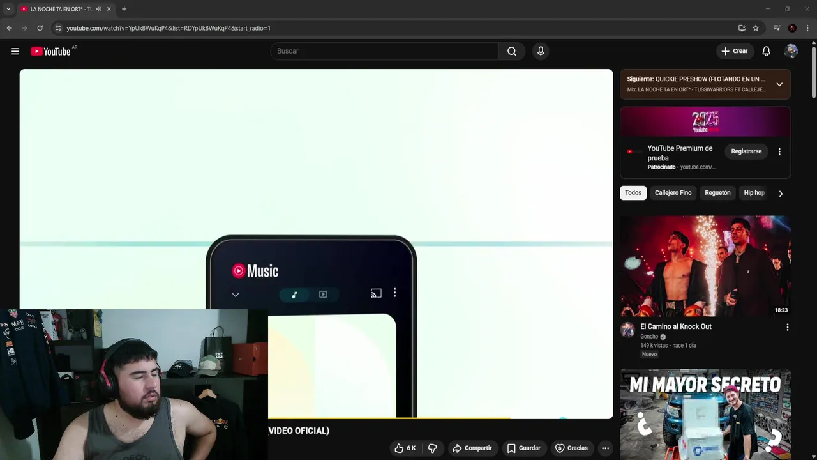Open MI MAYOR SECRETO video thumbnail
This screenshot has height=460, width=817.
pos(705,414)
